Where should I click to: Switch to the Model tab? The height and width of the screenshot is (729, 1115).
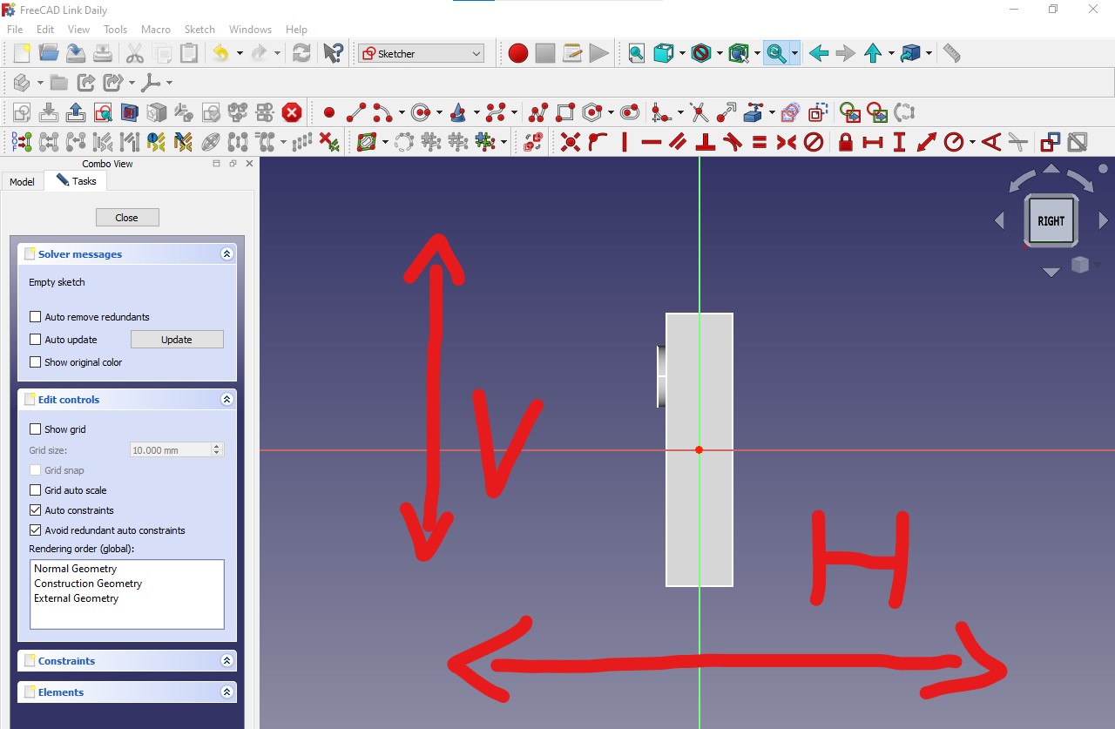pos(21,181)
